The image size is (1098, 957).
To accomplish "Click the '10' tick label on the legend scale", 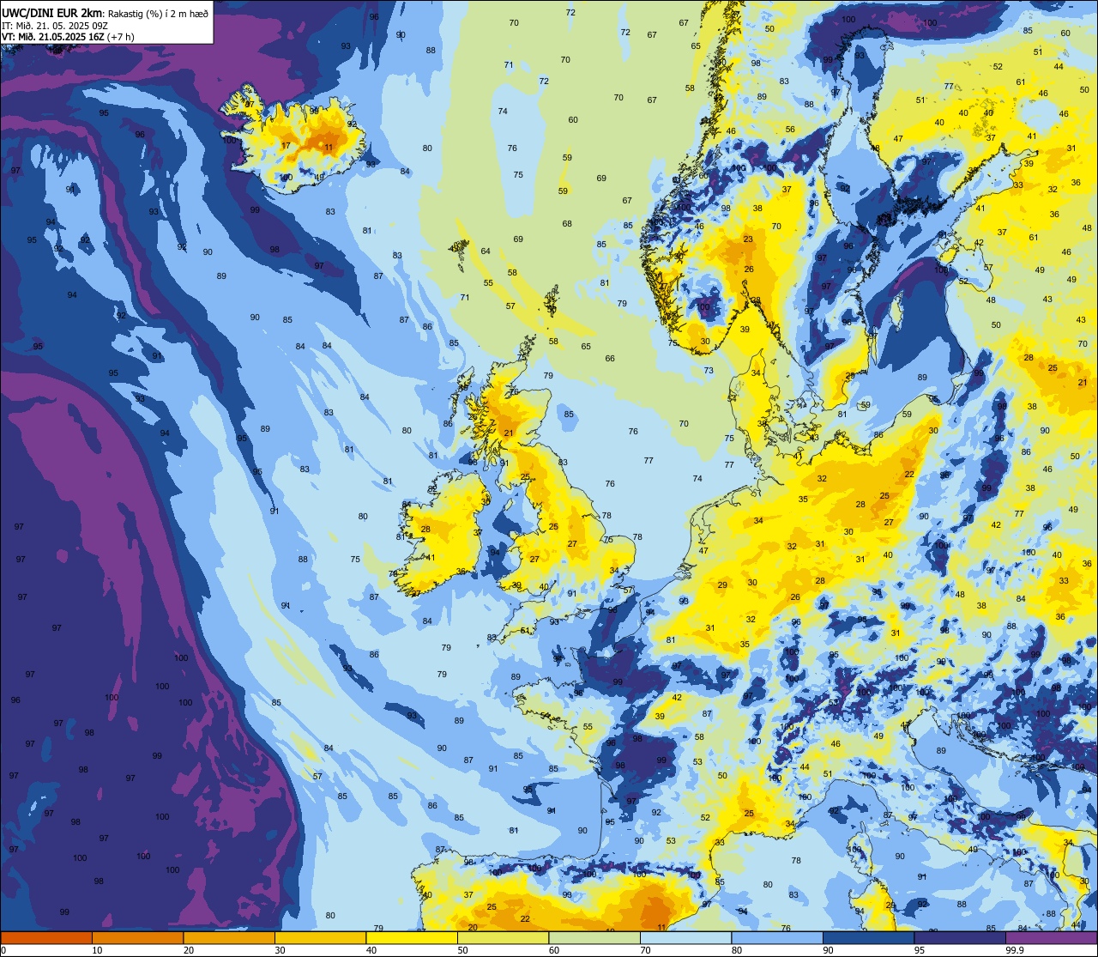I will [97, 950].
